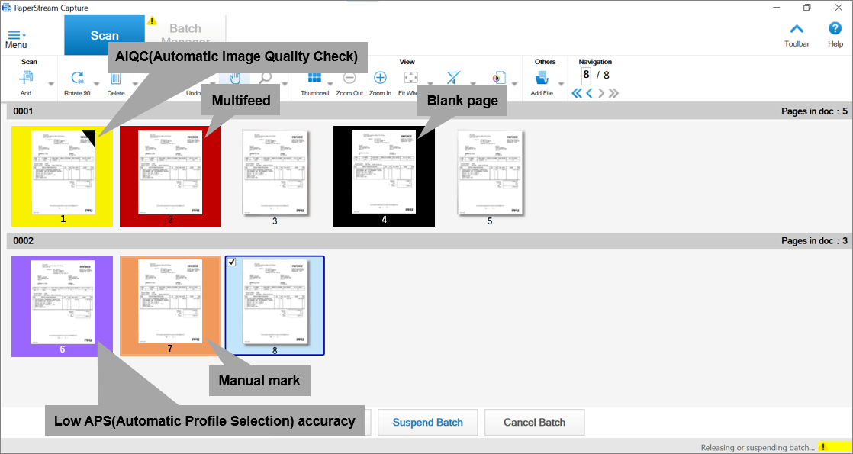This screenshot has height=454, width=853.
Task: Click the Add scan icon
Action: [26, 79]
